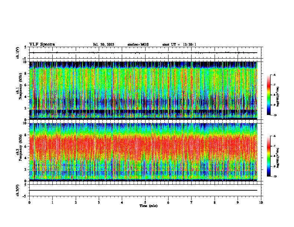Click the "5" tick of ch.1(V) axis
The height and width of the screenshot is (227, 294).
26,47
